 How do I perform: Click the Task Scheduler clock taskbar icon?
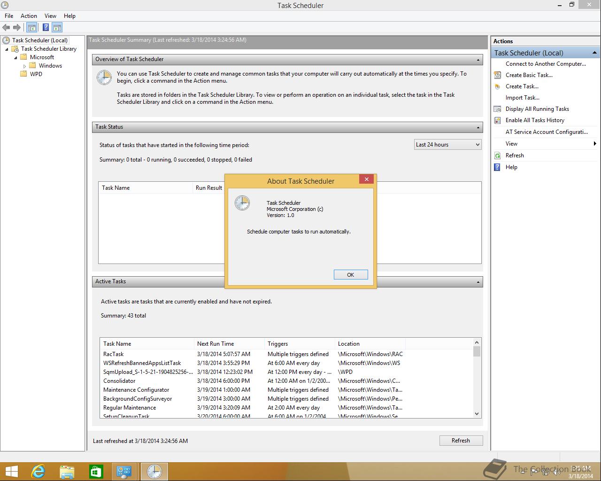(x=154, y=472)
